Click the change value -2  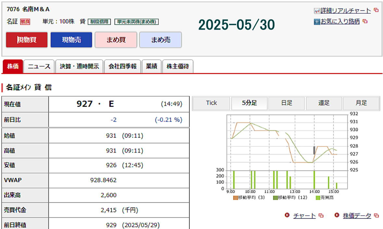click(x=113, y=120)
